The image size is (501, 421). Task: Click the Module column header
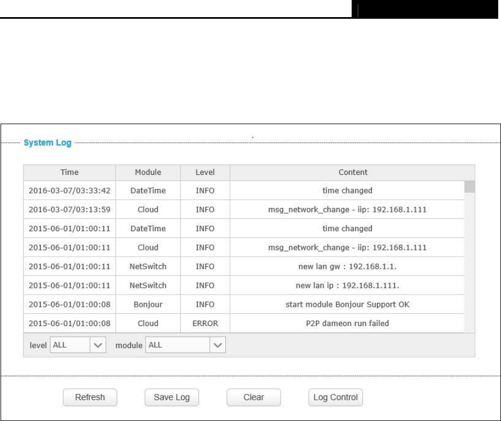[148, 173]
